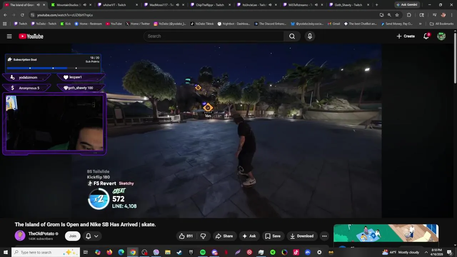457x257 pixels.
Task: Open the more actions ellipsis menu
Action: [324, 236]
